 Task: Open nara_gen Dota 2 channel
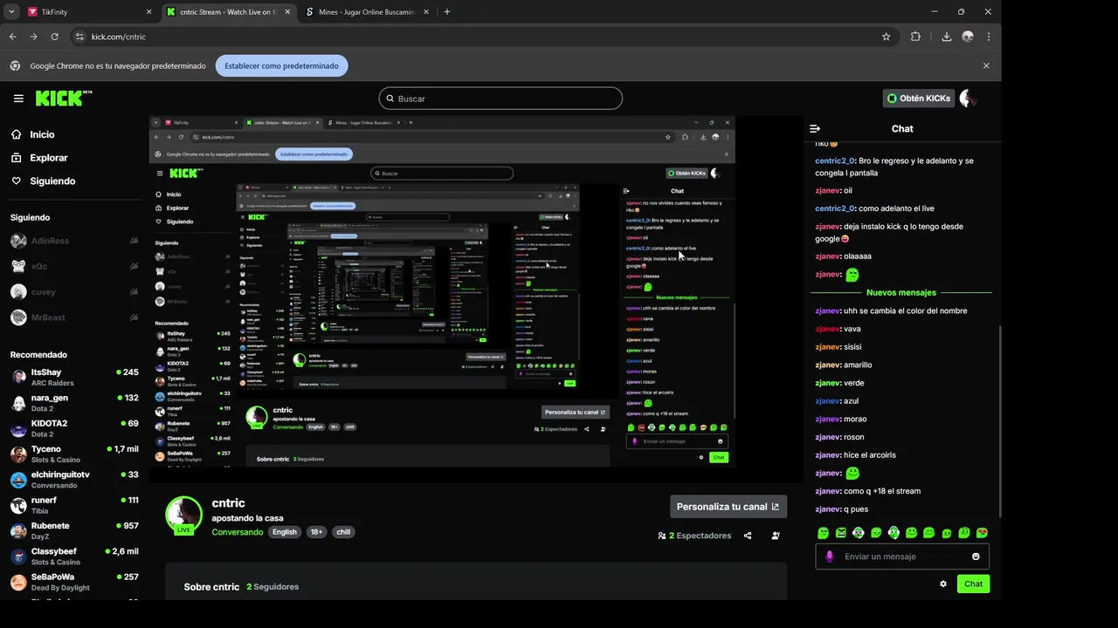(x=74, y=403)
